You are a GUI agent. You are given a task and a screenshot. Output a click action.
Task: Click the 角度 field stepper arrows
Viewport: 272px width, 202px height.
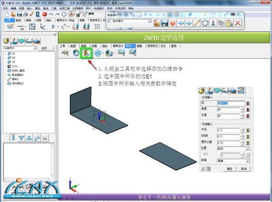tap(242, 109)
